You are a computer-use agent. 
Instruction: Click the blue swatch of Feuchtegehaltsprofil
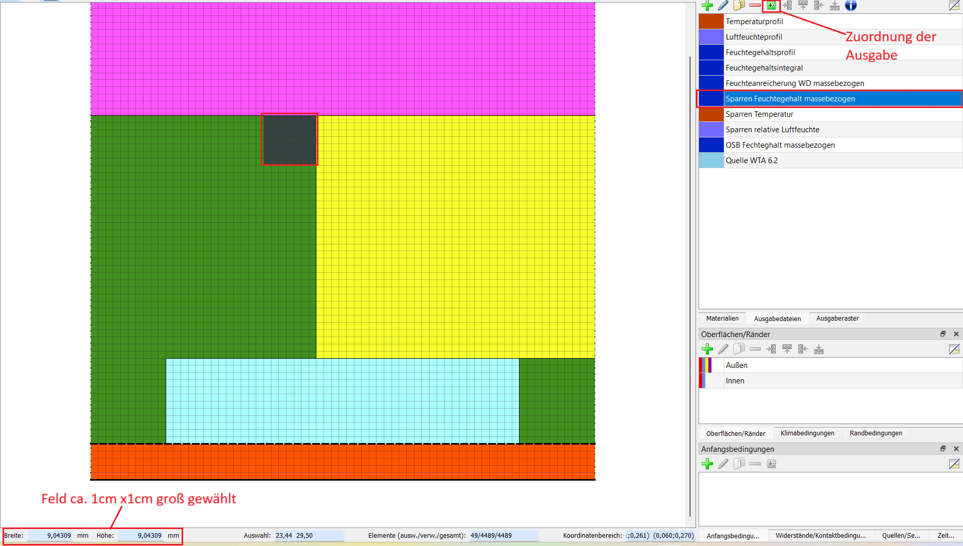(x=711, y=52)
